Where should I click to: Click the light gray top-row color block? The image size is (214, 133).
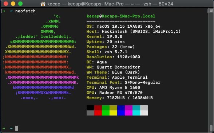[144, 108]
